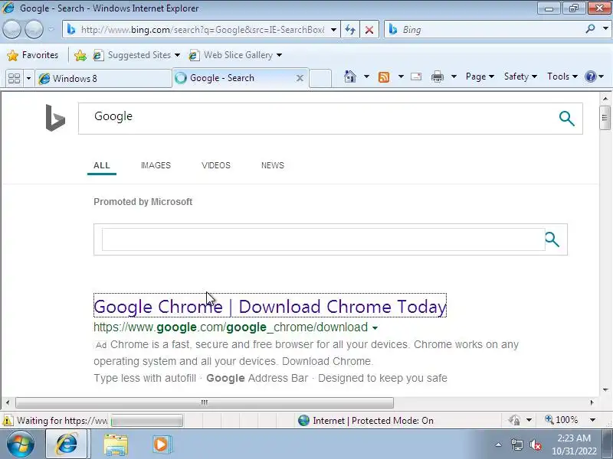Switch to the NEWS results tab

273,165
